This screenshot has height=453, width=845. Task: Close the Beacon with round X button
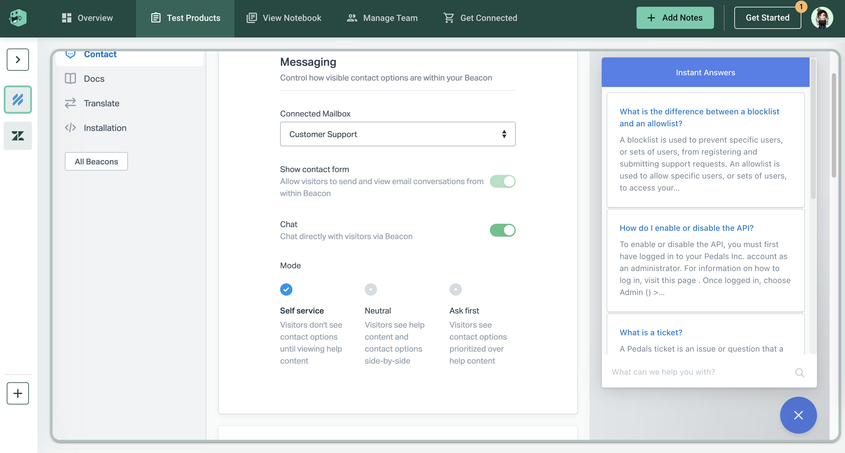tap(798, 415)
